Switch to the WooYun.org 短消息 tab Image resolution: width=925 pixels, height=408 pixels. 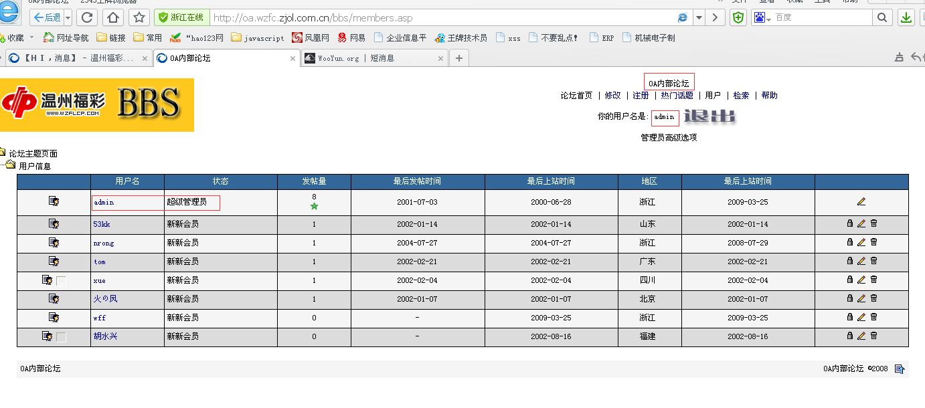tap(374, 58)
